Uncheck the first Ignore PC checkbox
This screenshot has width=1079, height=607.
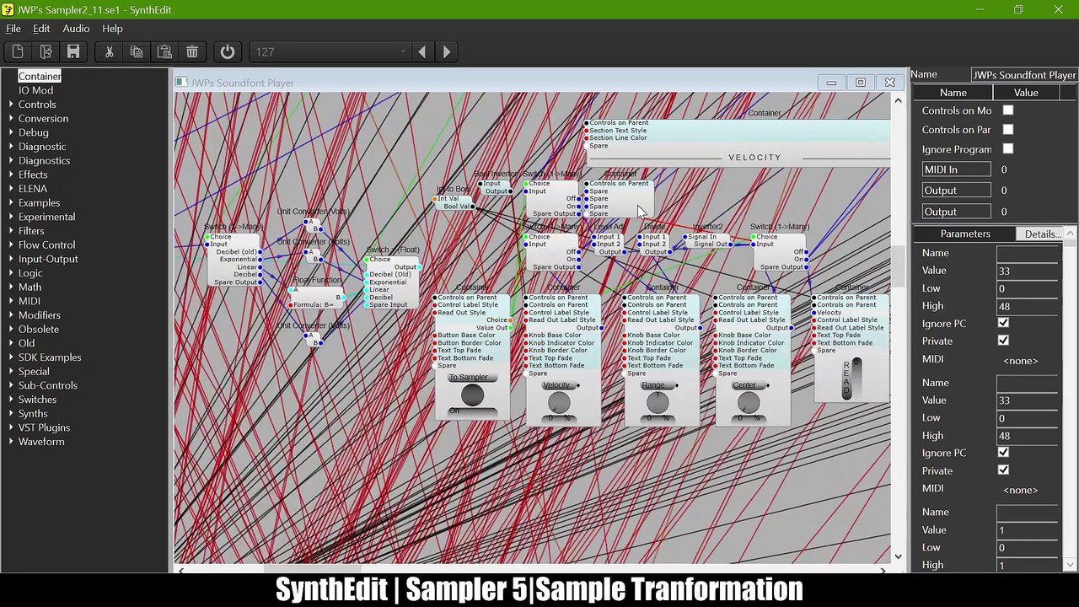(x=1003, y=324)
